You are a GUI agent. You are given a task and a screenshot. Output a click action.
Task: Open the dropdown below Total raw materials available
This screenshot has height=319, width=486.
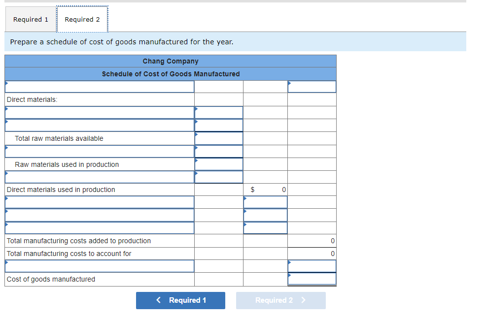pyautogui.click(x=99, y=151)
